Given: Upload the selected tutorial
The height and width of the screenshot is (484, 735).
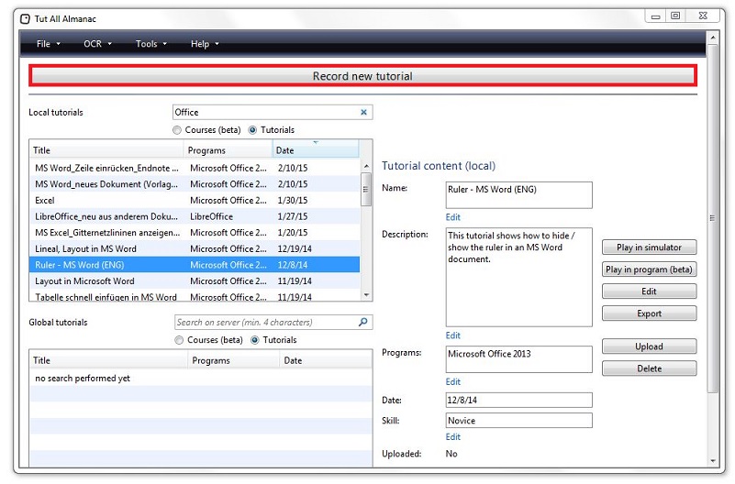Looking at the screenshot, I should click(649, 346).
